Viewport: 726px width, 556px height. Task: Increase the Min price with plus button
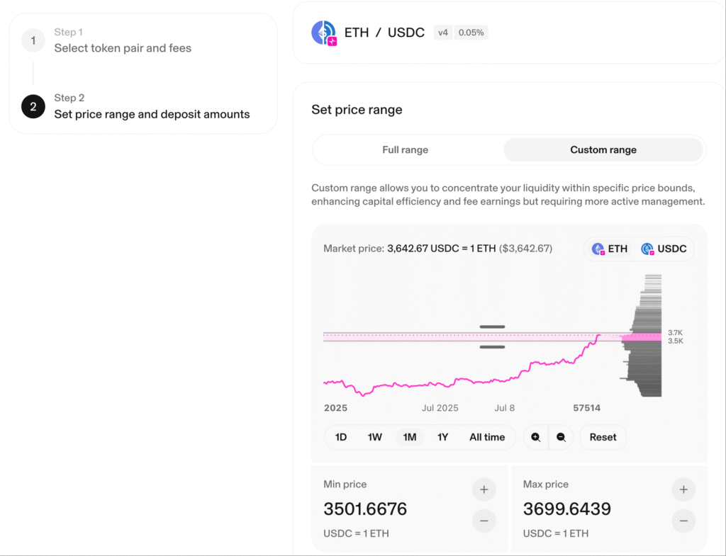[x=484, y=489]
